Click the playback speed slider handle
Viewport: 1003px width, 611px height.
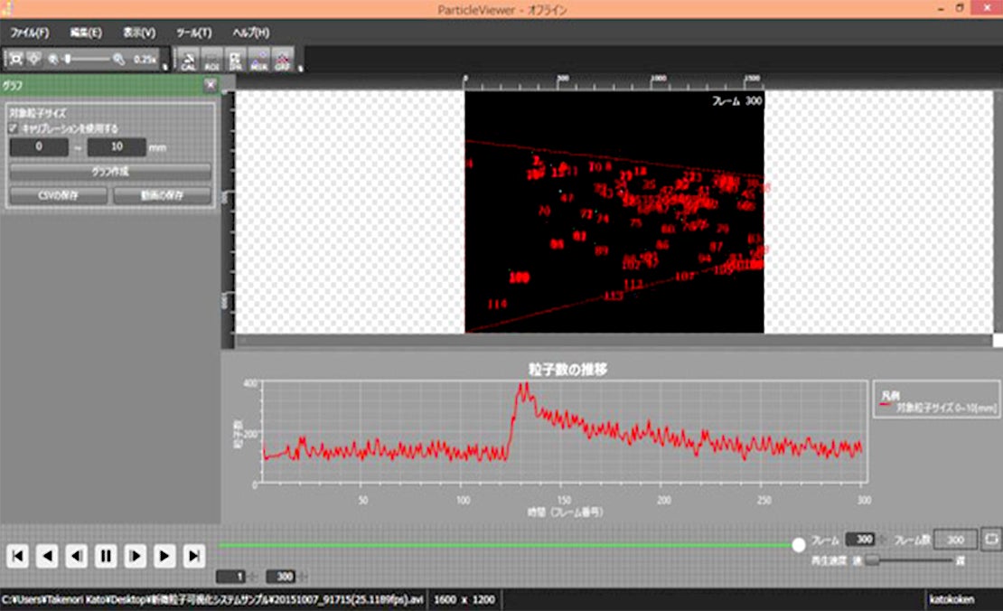pyautogui.click(x=872, y=560)
